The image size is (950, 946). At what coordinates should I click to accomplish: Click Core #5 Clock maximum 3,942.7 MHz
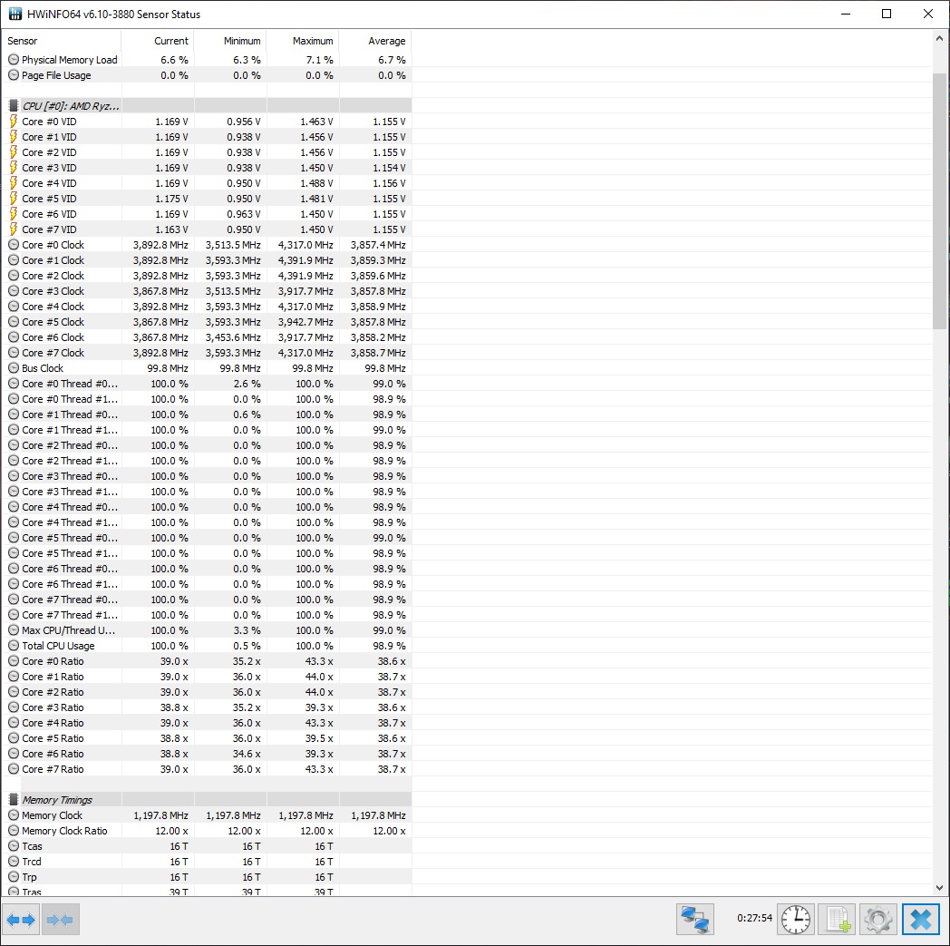[x=305, y=322]
